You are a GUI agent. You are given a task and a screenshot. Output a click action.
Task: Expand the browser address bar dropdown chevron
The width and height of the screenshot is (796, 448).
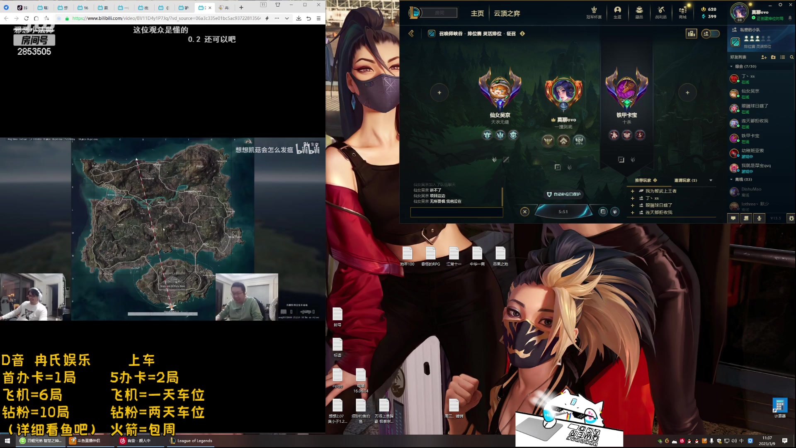pyautogui.click(x=286, y=18)
